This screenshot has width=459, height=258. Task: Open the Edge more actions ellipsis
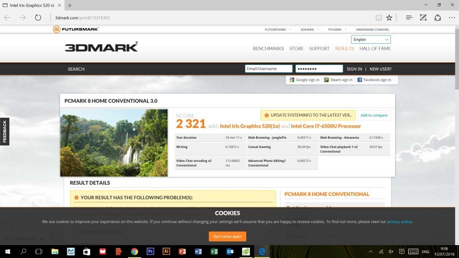451,18
